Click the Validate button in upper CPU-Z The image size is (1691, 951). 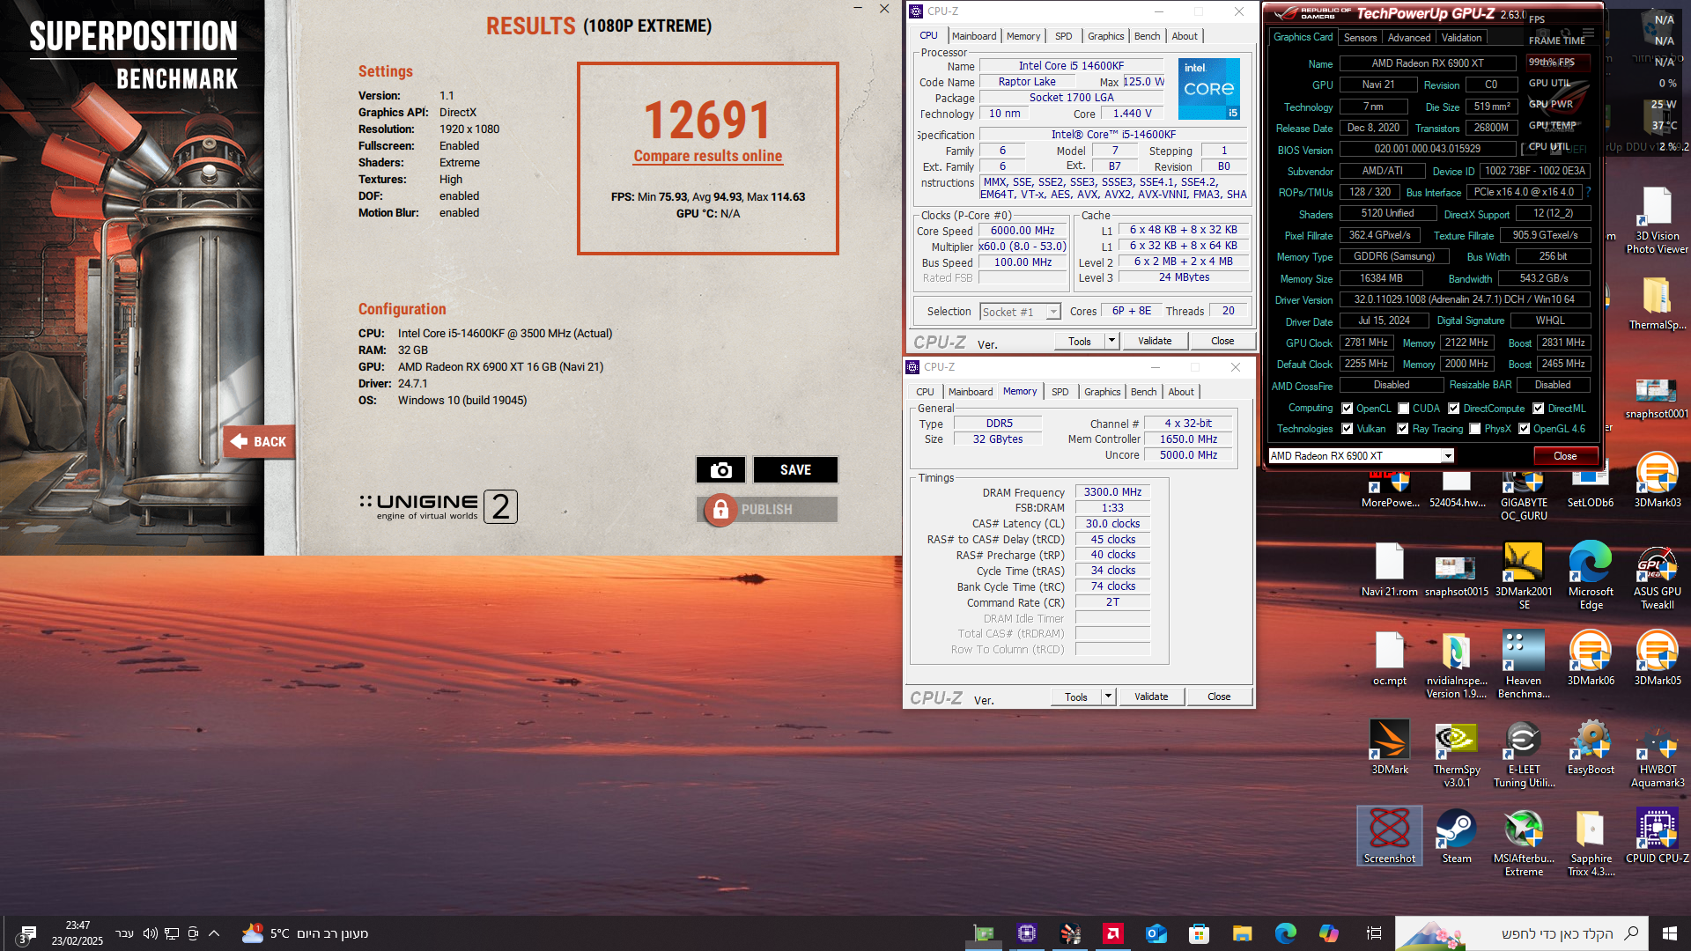coord(1155,341)
